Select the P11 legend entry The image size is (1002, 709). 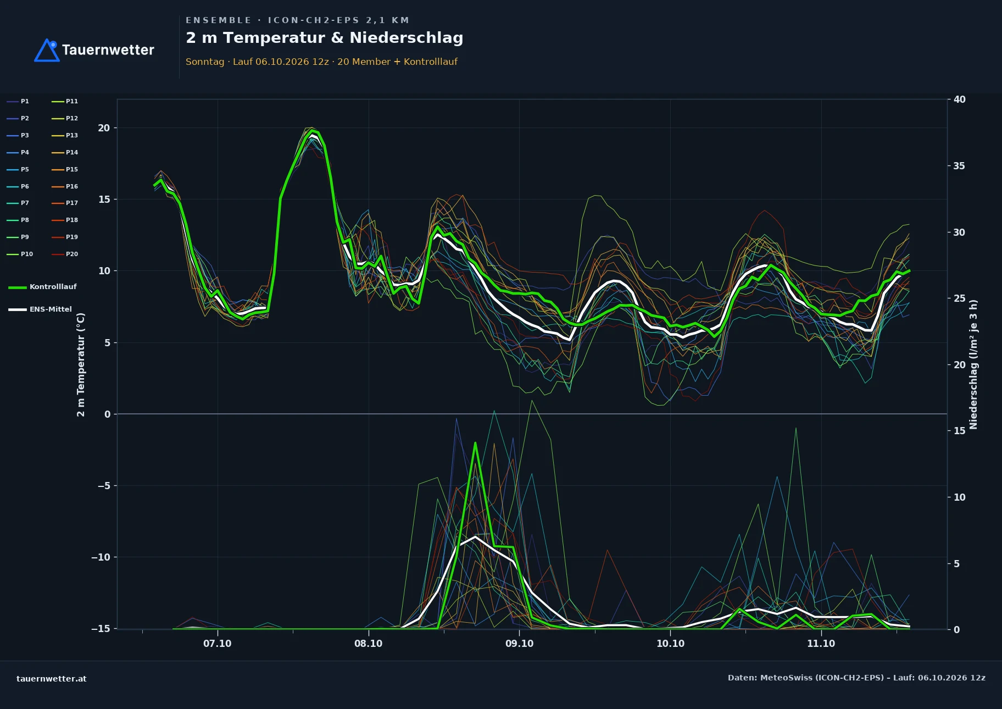coord(65,101)
